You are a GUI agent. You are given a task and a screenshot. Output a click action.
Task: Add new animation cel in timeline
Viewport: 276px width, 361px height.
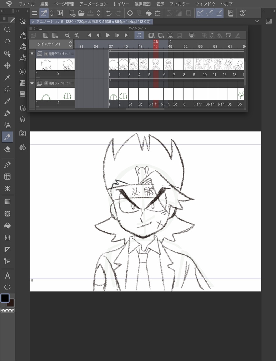pyautogui.click(x=161, y=35)
